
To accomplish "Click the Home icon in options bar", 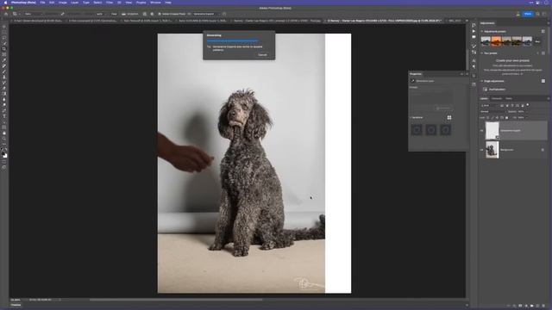I will tap(6, 14).
